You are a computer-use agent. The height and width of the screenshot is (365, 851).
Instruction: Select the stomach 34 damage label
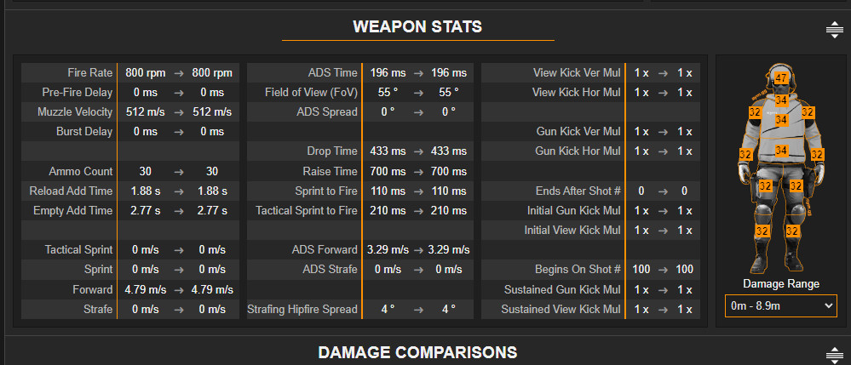(781, 150)
